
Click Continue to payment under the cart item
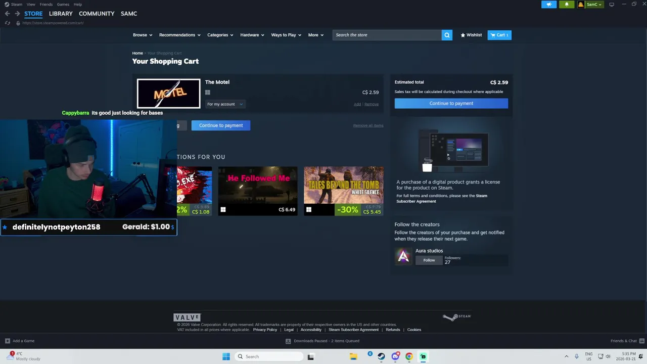pyautogui.click(x=221, y=125)
